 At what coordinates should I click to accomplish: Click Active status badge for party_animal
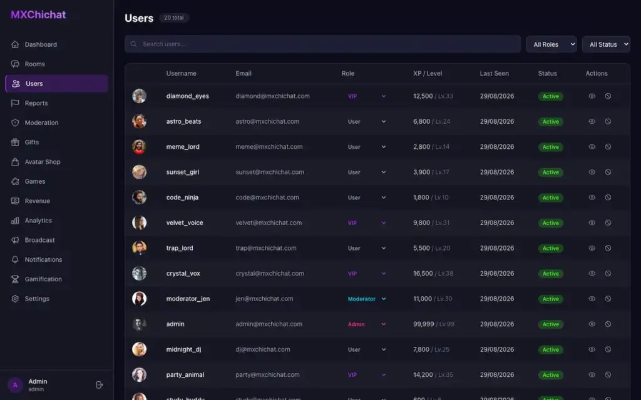(551, 375)
